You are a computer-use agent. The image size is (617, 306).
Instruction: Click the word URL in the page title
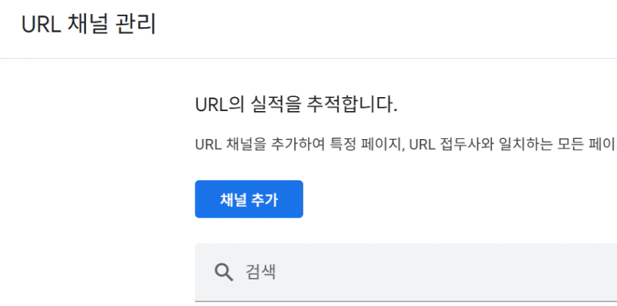pos(41,25)
